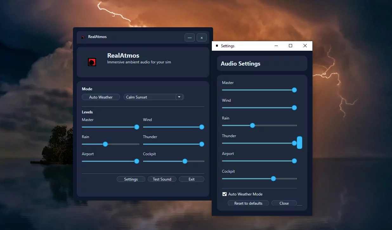Click the small RealAtmos title bar icon

tap(83, 37)
